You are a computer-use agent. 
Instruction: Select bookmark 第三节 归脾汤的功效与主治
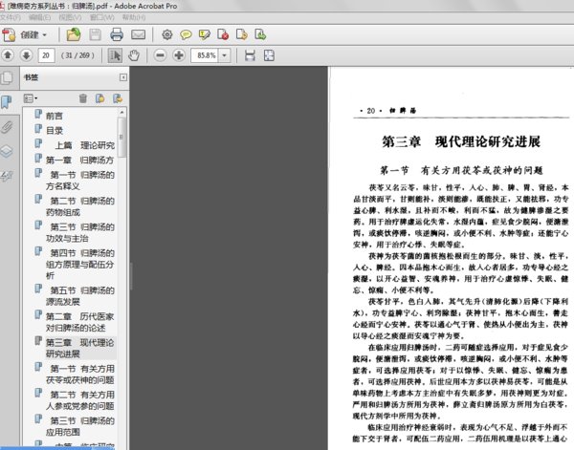click(x=80, y=232)
